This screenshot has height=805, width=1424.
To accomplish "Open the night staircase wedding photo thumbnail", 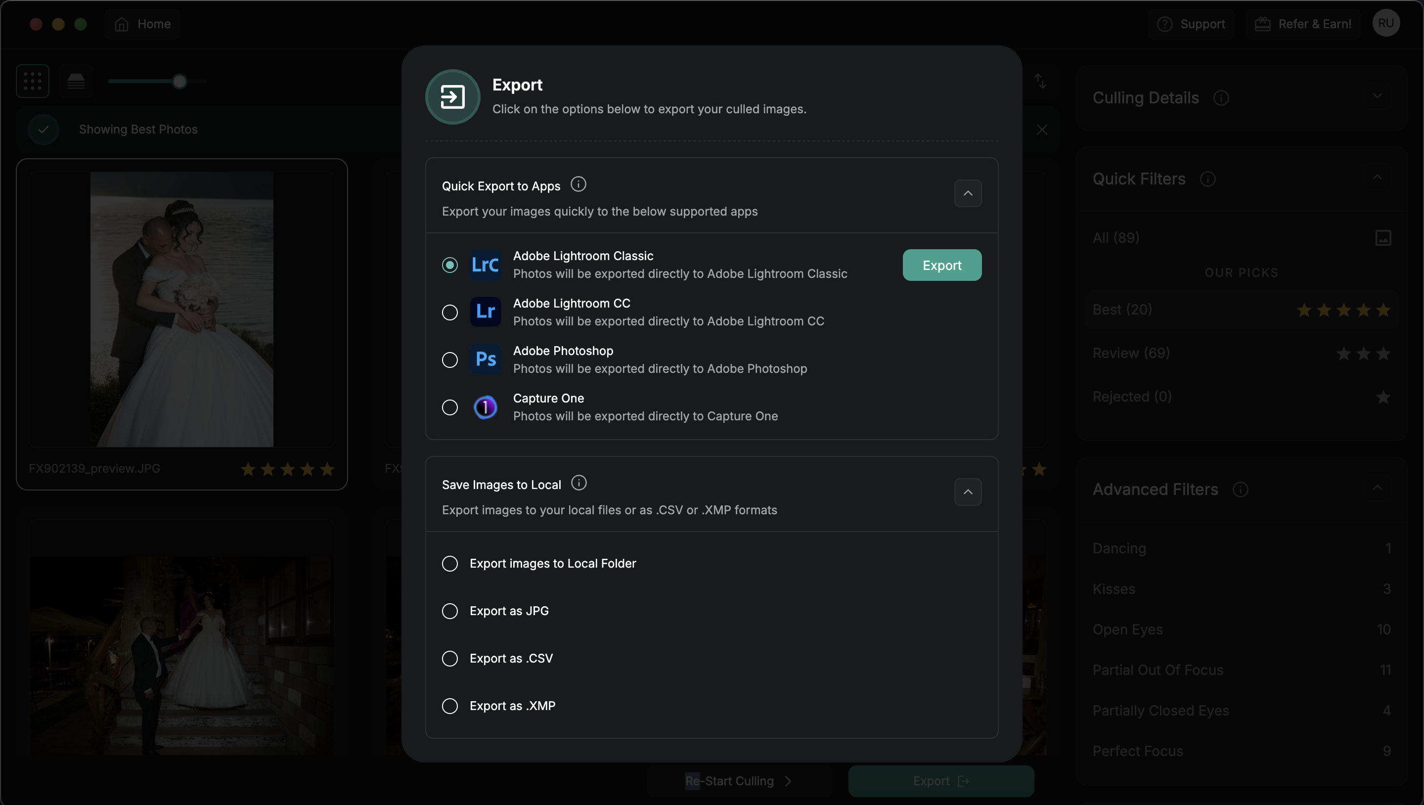I will (x=182, y=655).
